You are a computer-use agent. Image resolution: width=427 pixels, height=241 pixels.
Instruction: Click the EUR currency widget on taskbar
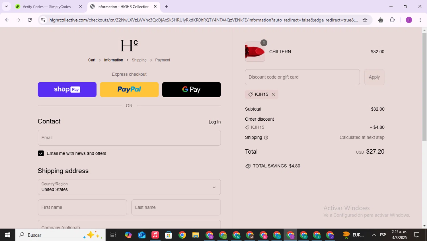click(x=353, y=235)
